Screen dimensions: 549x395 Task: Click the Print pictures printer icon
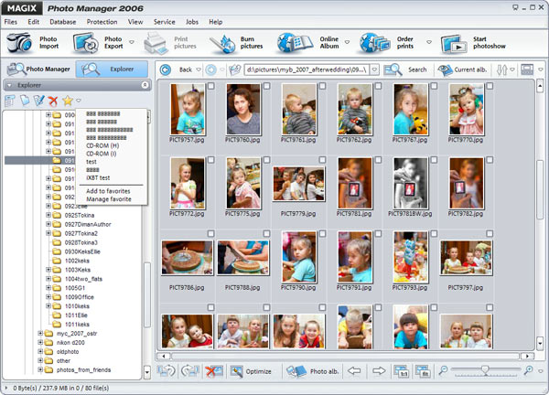coord(156,43)
